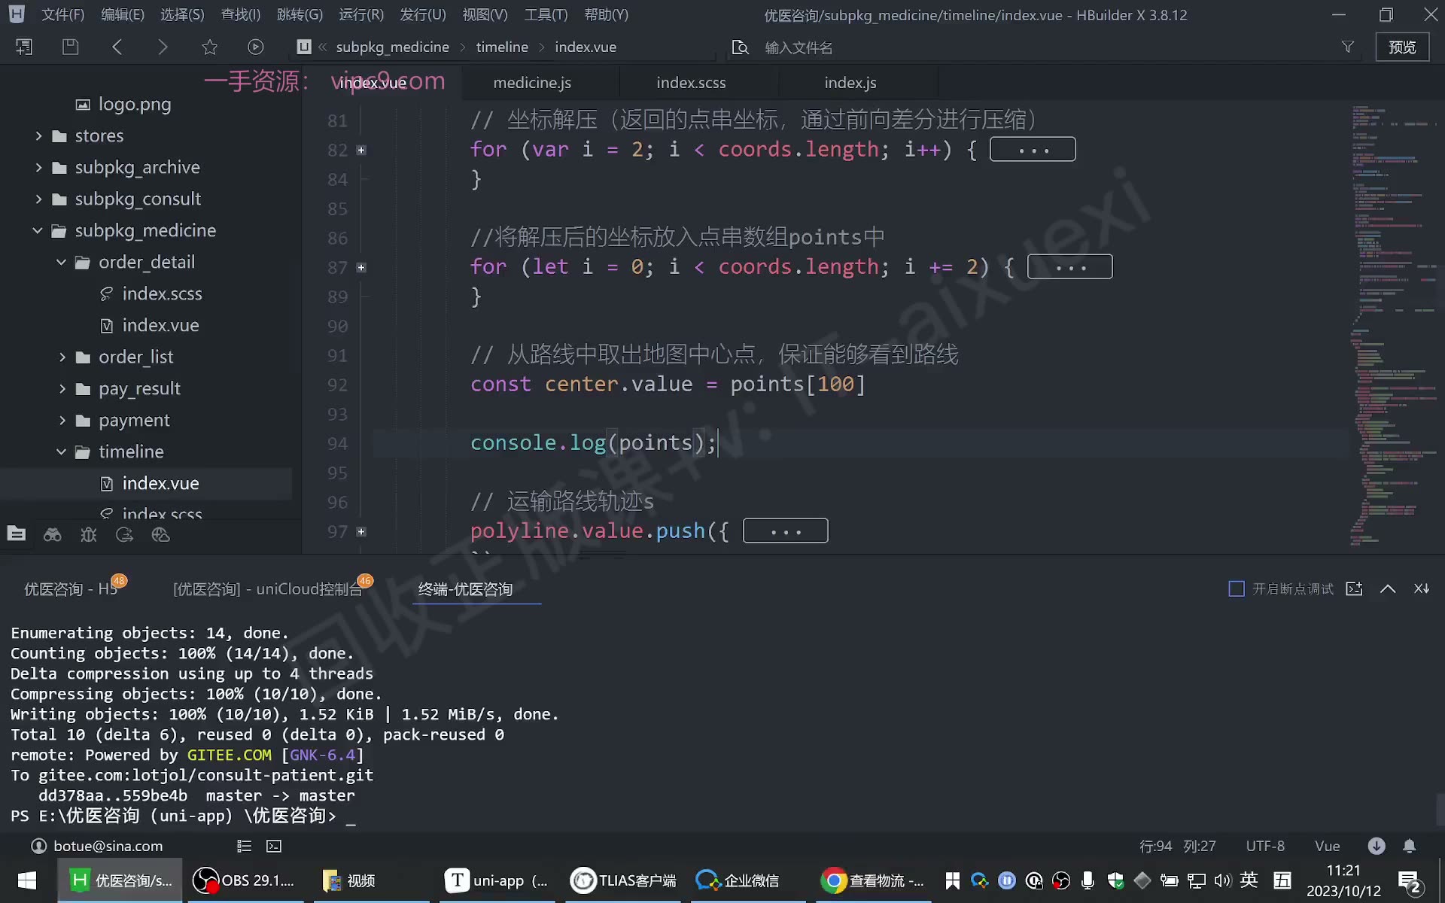Click the new file icon at toolbar start
The width and height of the screenshot is (1445, 903).
tap(24, 47)
